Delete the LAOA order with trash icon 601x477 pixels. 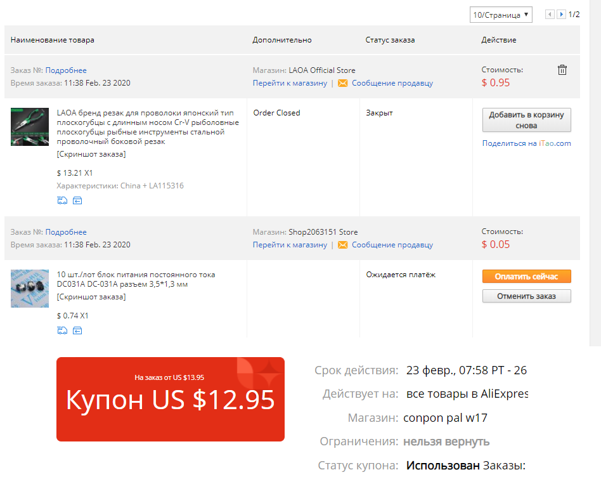click(x=562, y=70)
